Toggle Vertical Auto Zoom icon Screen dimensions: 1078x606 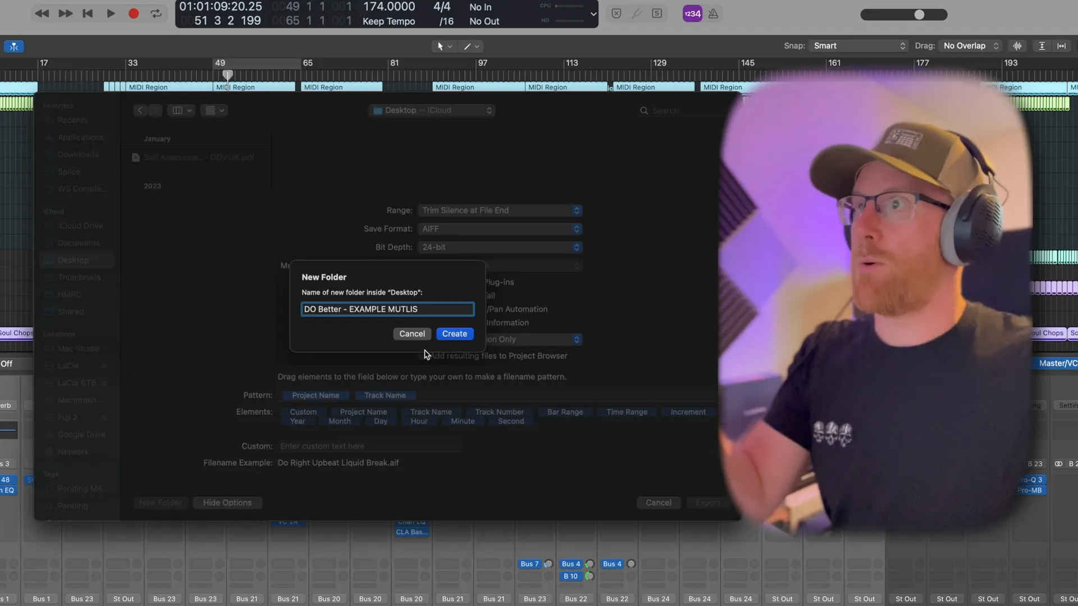(1042, 46)
